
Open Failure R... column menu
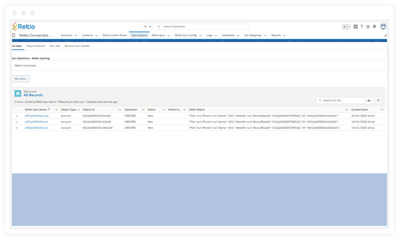(185, 110)
